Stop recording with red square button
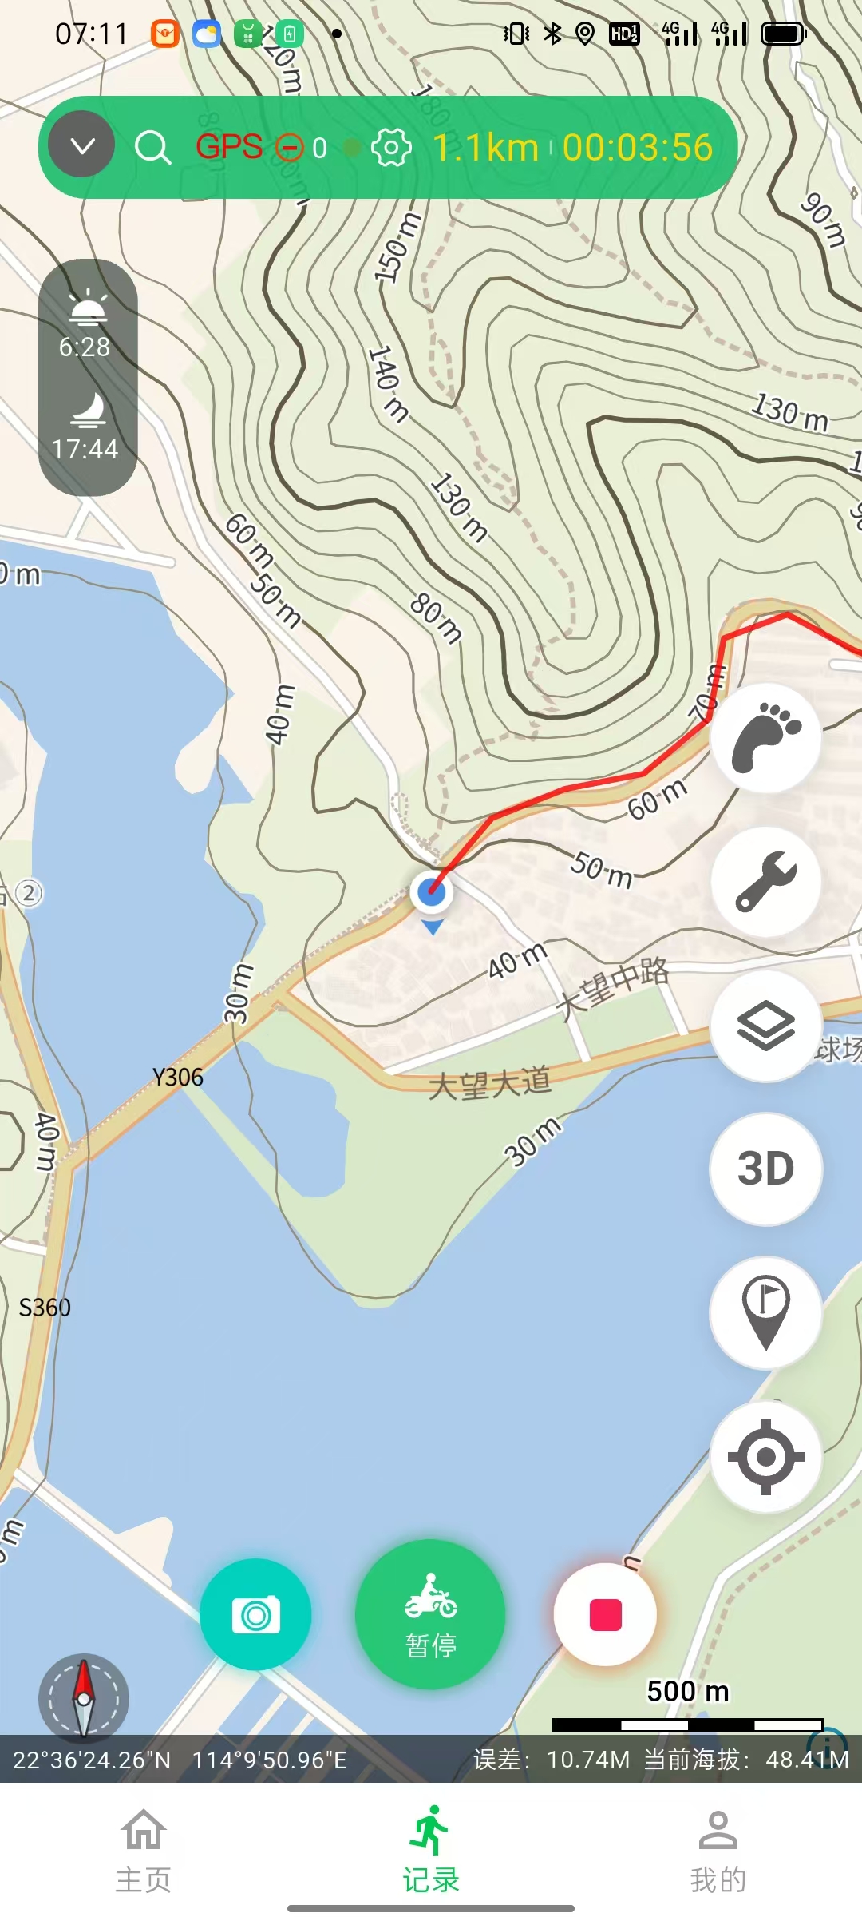862x1917 pixels. point(605,1614)
